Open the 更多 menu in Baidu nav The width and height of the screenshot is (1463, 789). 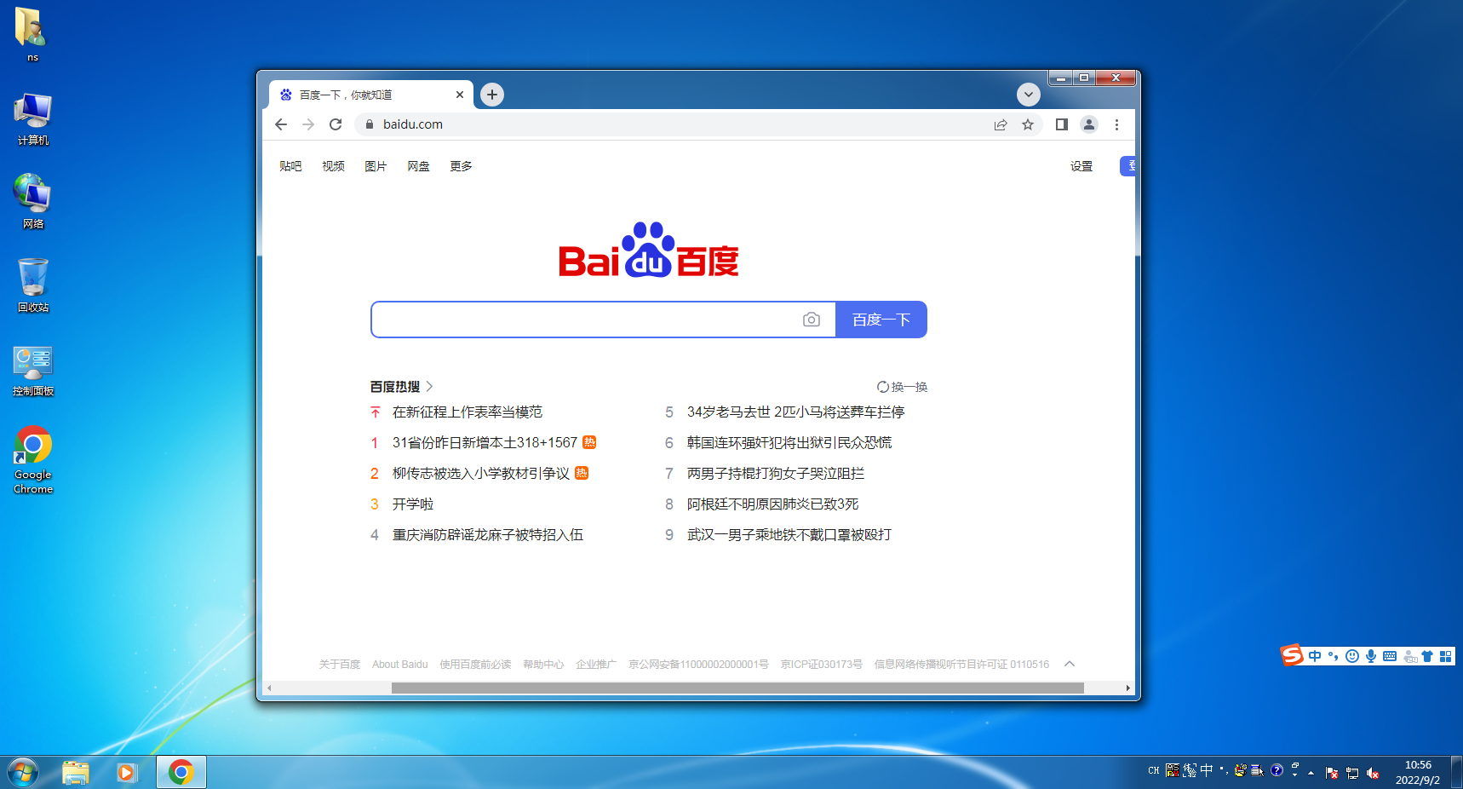tap(461, 166)
